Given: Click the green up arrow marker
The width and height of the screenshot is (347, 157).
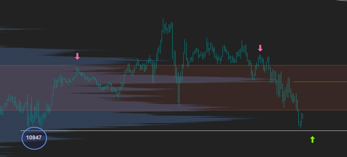Looking at the screenshot, I should 312,139.
